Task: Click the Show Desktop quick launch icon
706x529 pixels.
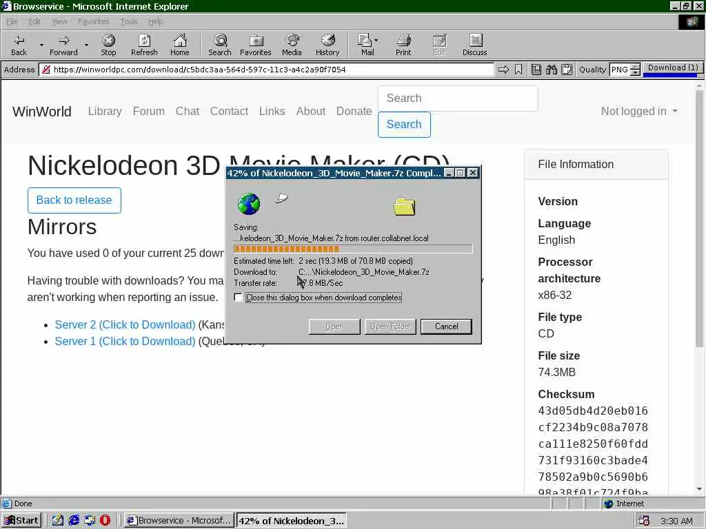Action: [58, 521]
